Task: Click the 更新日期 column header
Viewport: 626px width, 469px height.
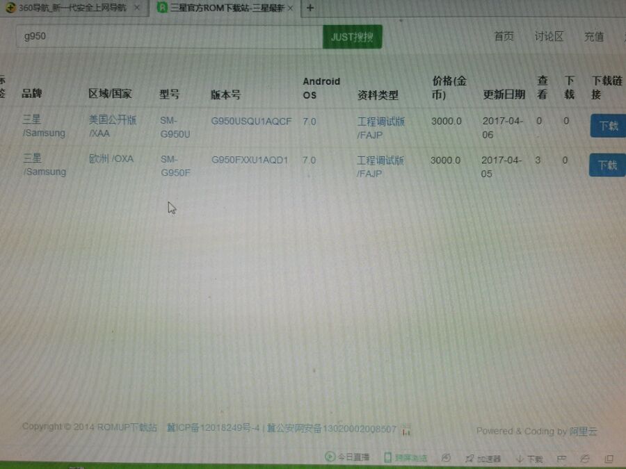Action: [x=504, y=94]
